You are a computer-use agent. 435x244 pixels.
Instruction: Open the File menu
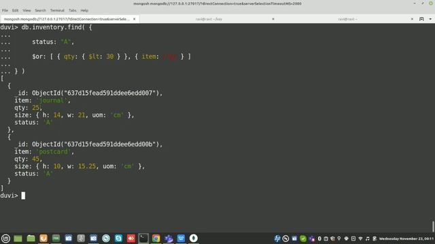tap(5, 11)
